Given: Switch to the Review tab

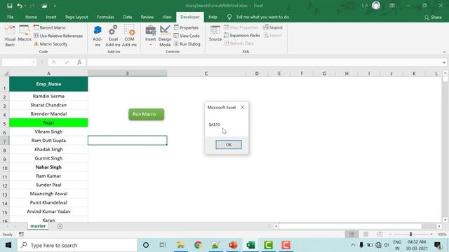Looking at the screenshot, I should click(147, 17).
